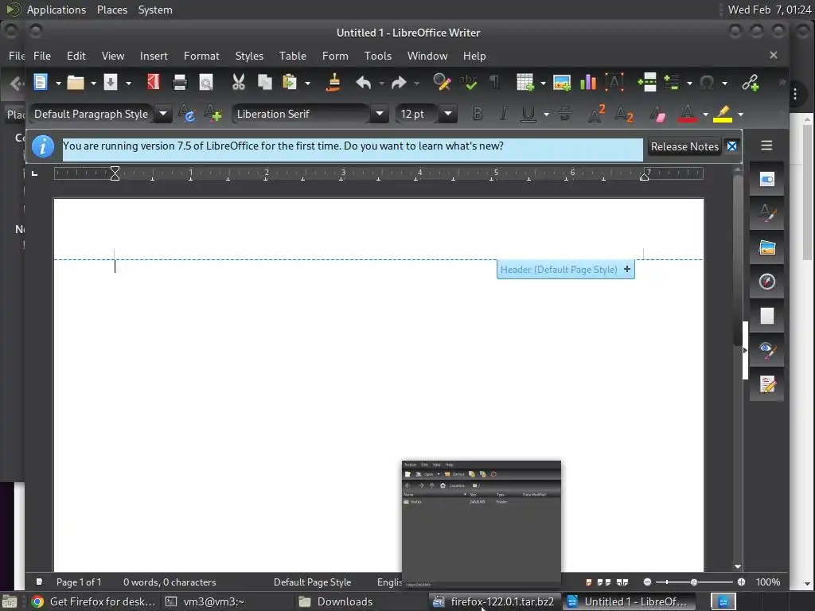Viewport: 815px width, 611px height.
Task: Toggle strikethrough formatting
Action: tap(566, 114)
